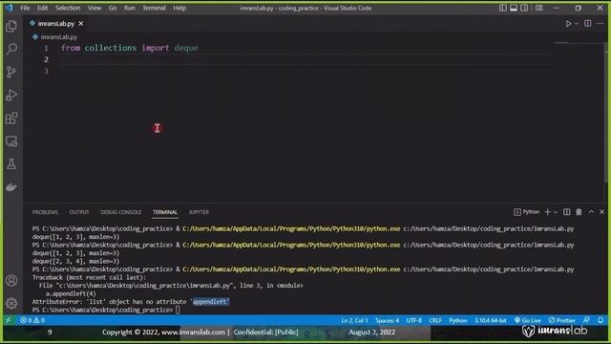Open the File menu
This screenshot has height=344, width=611.
point(25,8)
